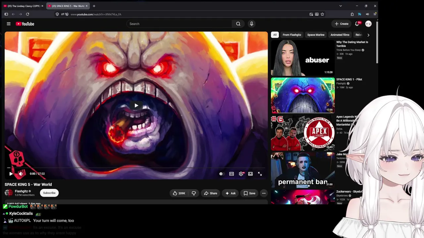Go back in browser history
The image size is (424, 238).
point(13,14)
